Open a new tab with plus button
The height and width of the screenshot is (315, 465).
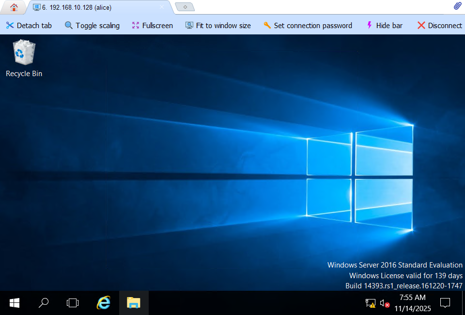coord(185,7)
